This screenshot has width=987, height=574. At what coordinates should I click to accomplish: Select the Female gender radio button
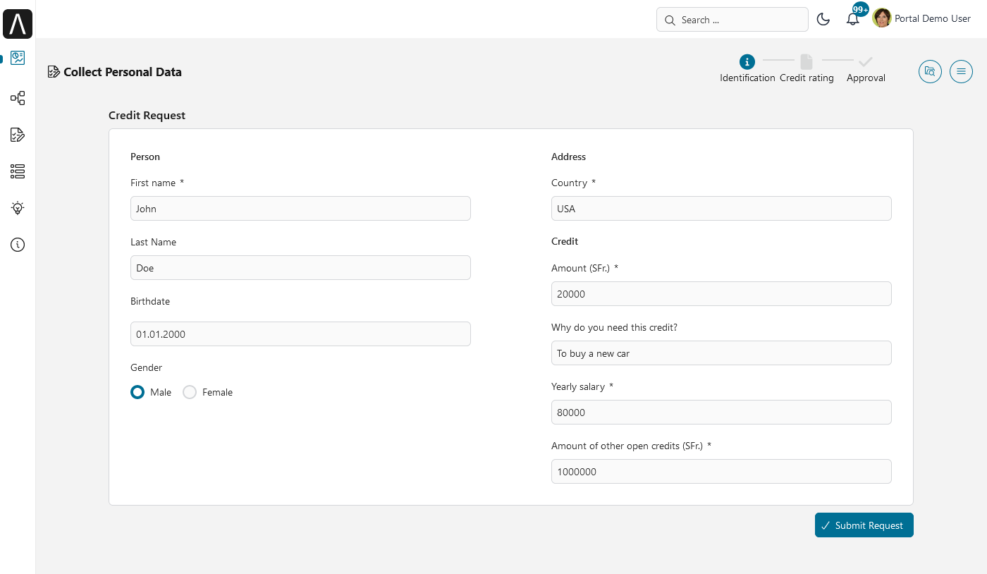[x=190, y=392]
